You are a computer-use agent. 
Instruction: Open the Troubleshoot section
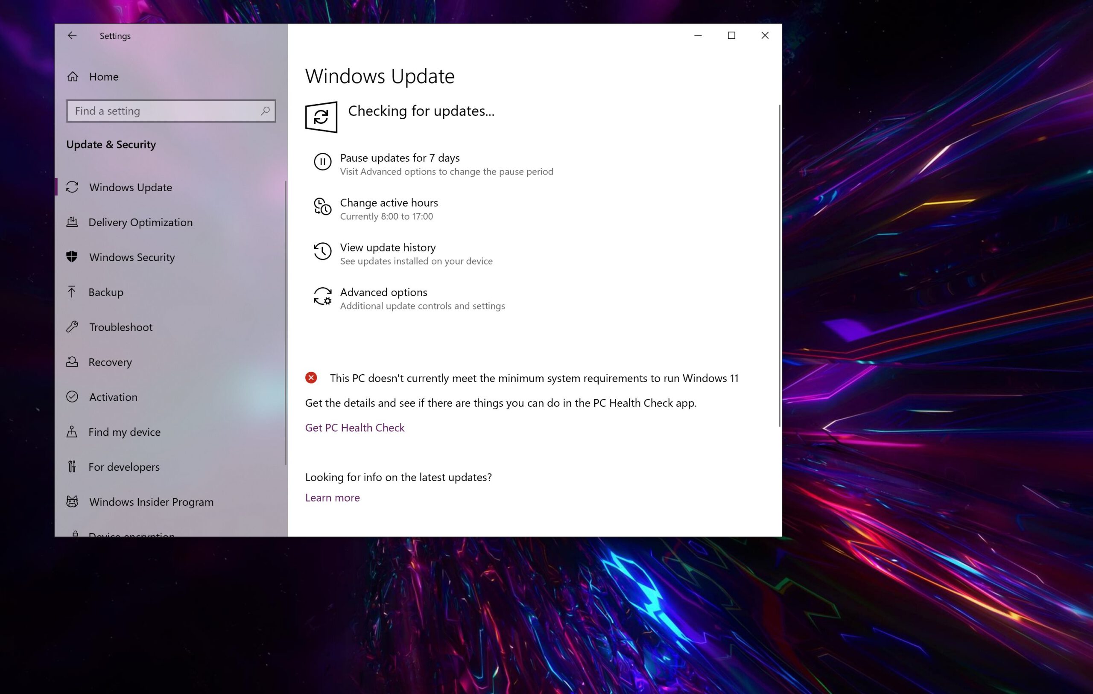pyautogui.click(x=171, y=327)
